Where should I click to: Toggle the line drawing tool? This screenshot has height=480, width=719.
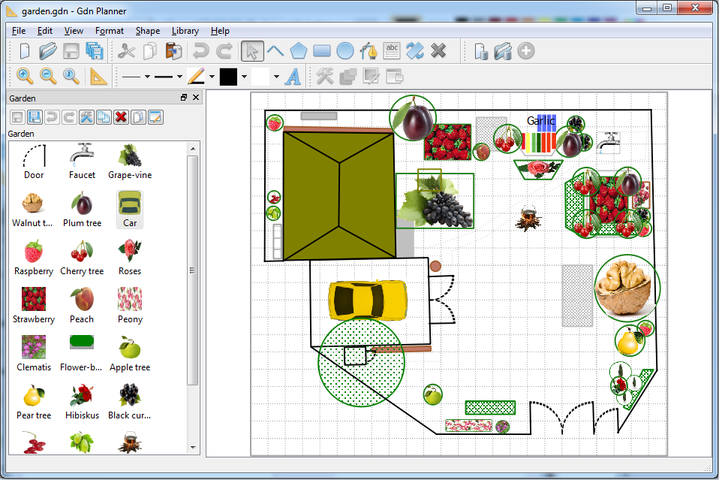[275, 51]
